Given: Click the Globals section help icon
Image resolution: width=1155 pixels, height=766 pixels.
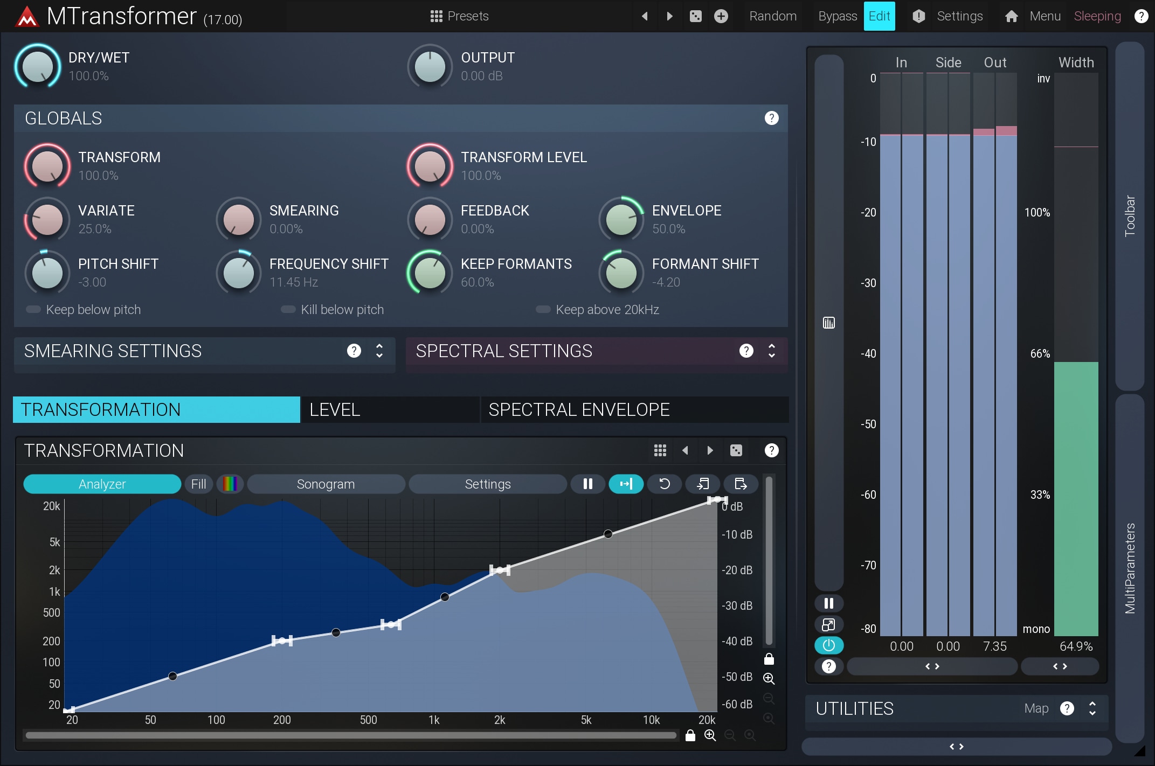Looking at the screenshot, I should pos(771,118).
